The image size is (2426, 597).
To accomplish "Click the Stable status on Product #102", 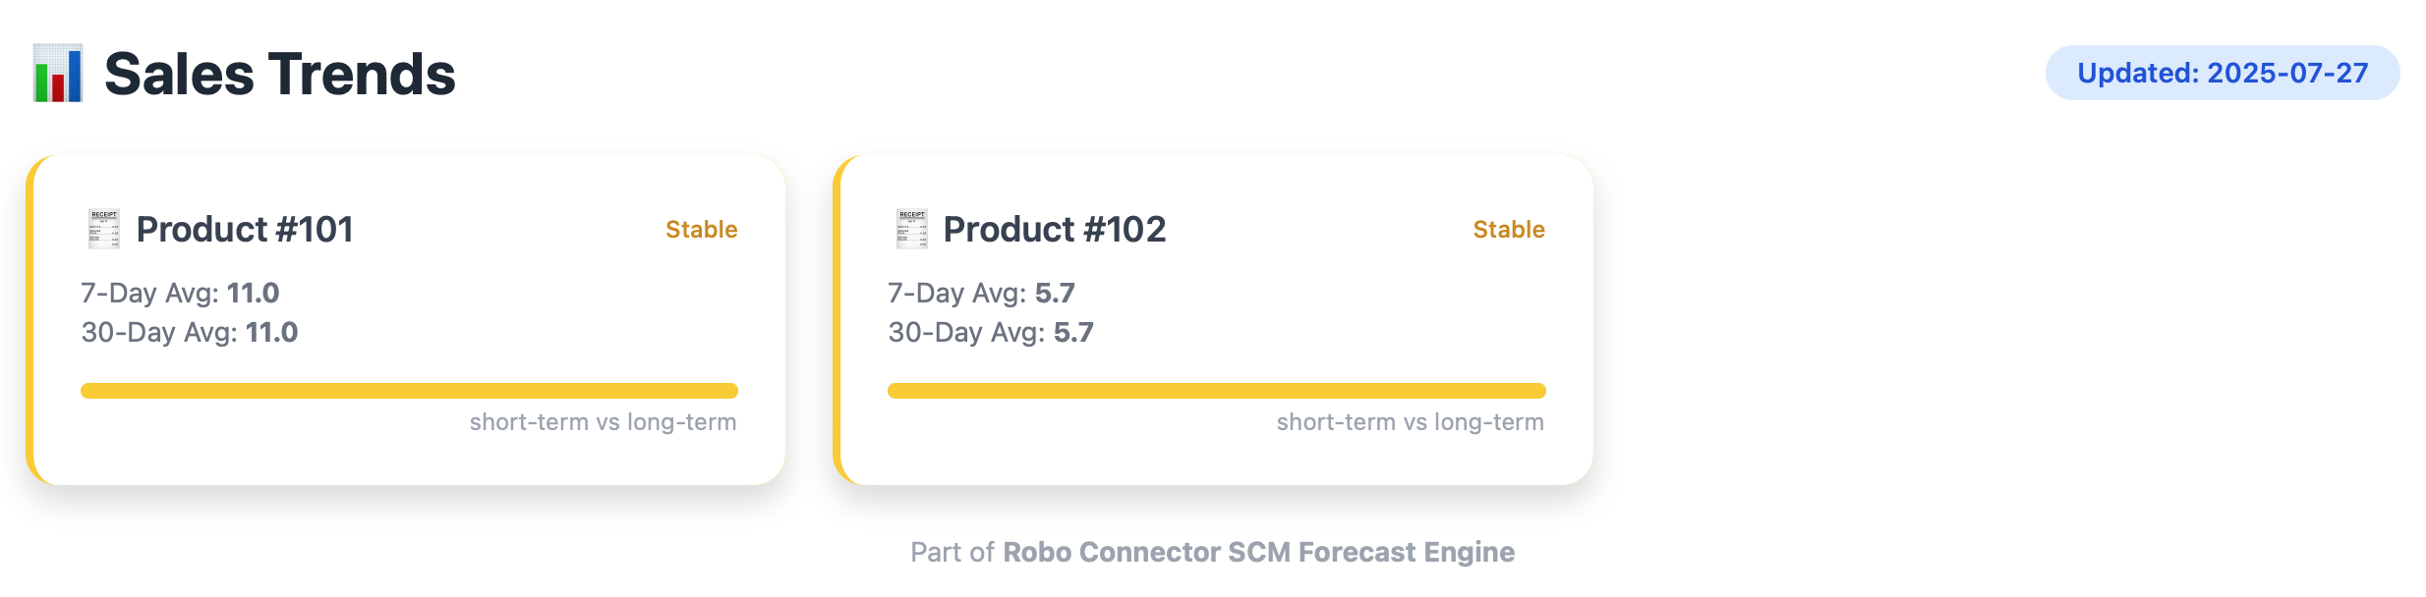I will click(x=1508, y=229).
